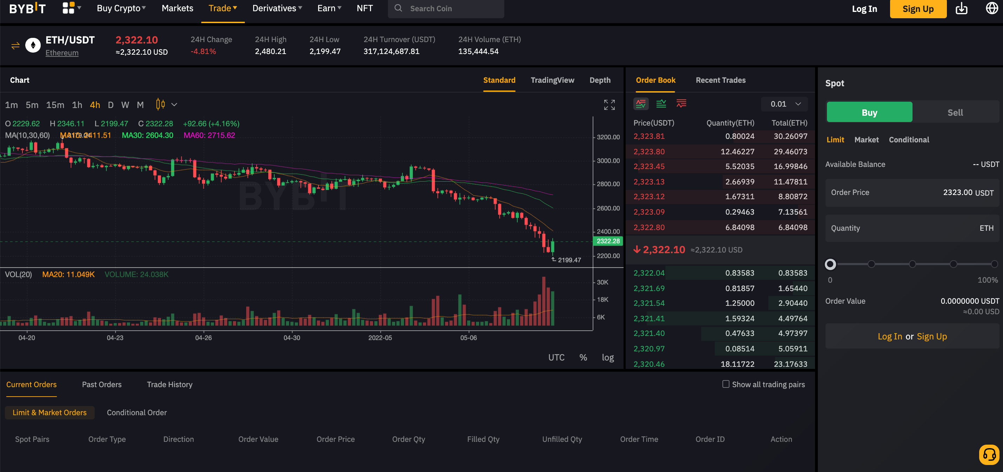
Task: Switch to the Recent Trades tab
Action: coord(720,80)
